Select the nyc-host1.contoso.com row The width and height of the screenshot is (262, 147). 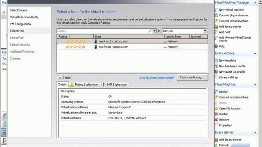132,47
